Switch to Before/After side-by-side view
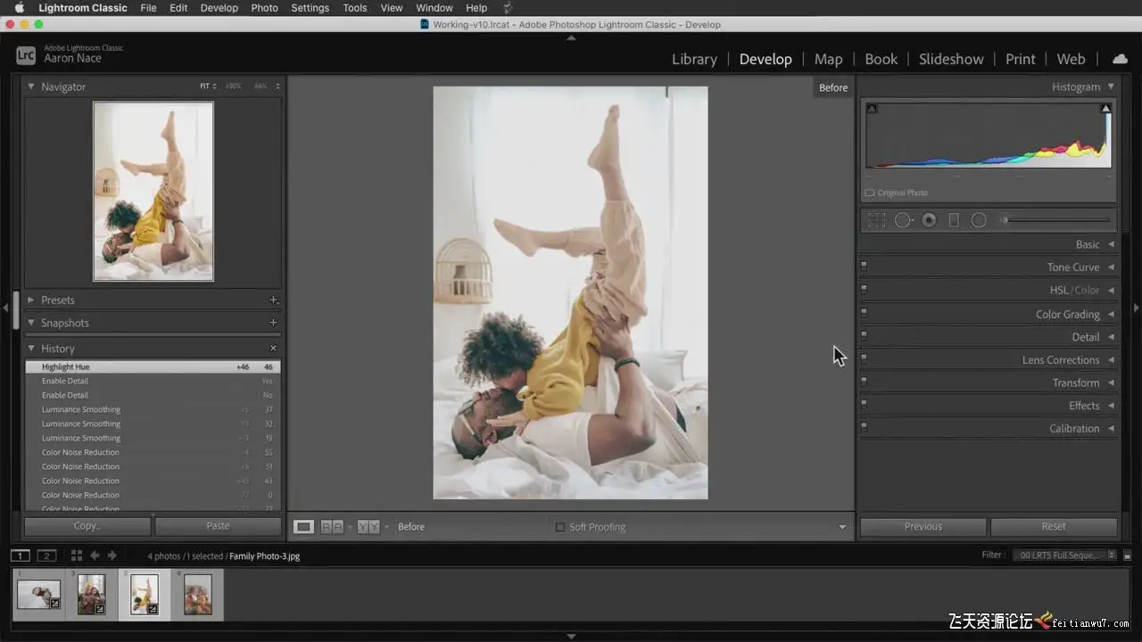This screenshot has width=1142, height=642. [x=331, y=527]
